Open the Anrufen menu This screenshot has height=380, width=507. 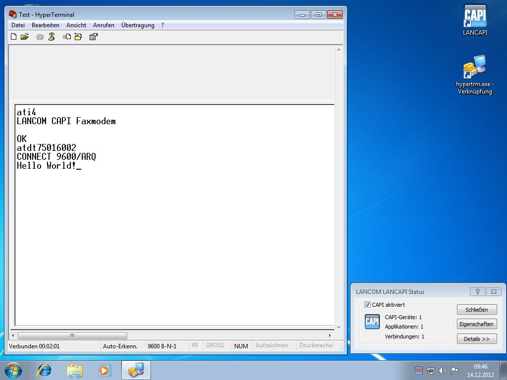[104, 25]
